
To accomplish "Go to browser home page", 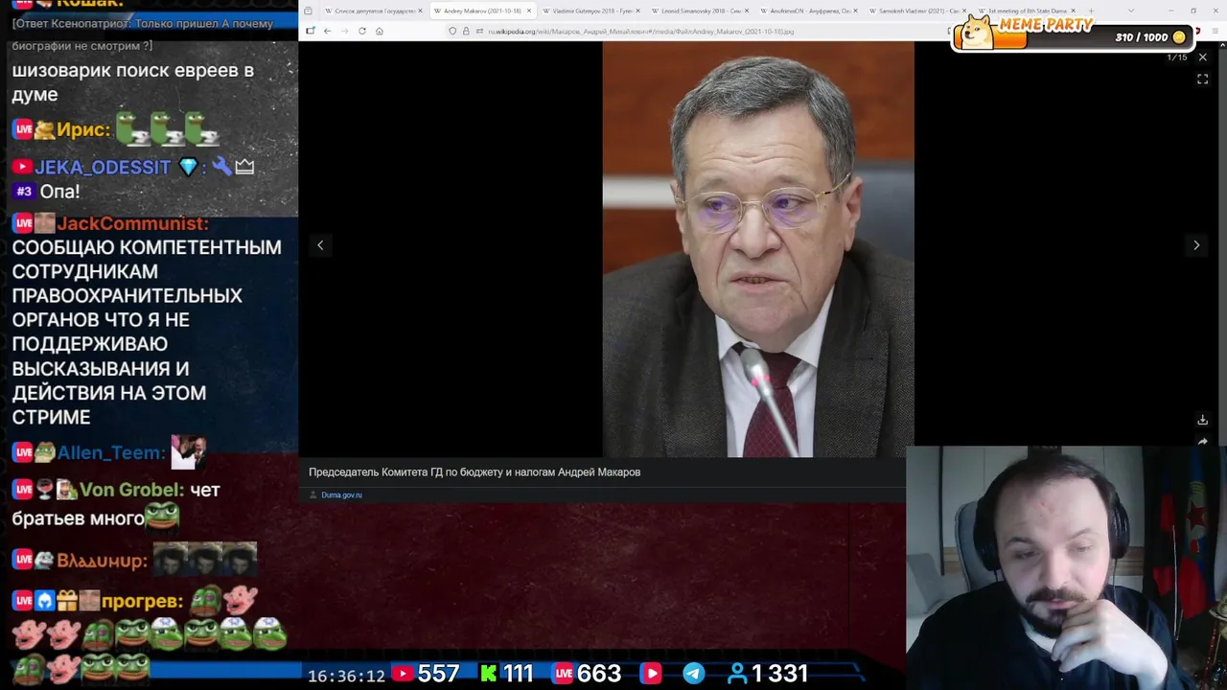I will pyautogui.click(x=379, y=31).
